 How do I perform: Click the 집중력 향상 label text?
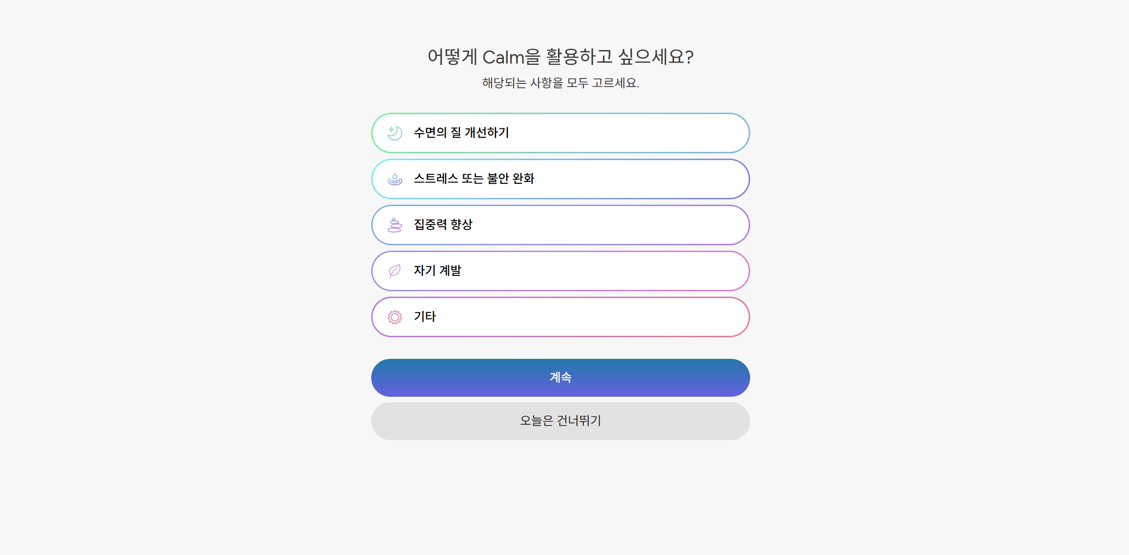[443, 225]
